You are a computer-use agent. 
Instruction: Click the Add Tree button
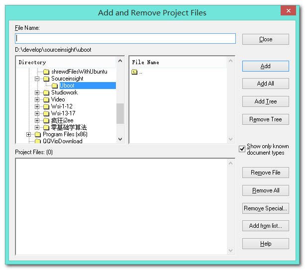(265, 101)
